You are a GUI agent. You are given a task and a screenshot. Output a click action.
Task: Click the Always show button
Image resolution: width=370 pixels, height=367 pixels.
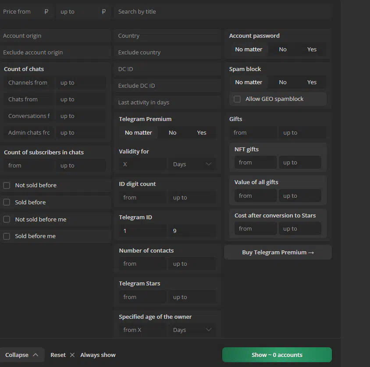(98, 355)
